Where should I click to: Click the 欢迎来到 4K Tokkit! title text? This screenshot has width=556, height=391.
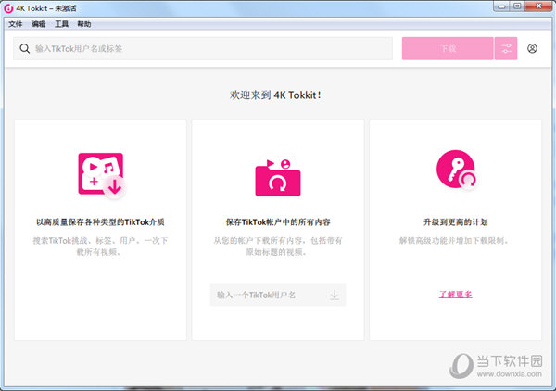point(275,95)
